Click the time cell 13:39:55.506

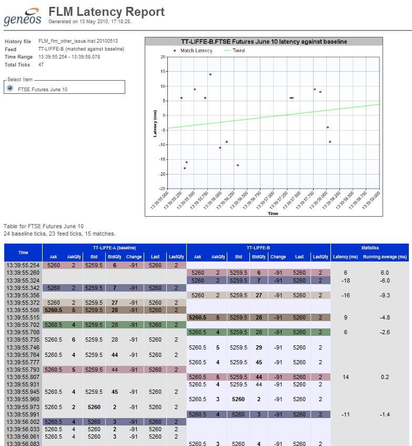(23, 310)
